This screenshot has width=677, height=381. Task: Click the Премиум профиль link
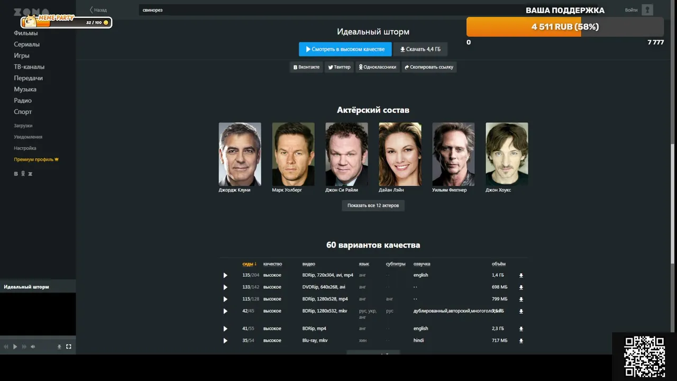(36, 159)
